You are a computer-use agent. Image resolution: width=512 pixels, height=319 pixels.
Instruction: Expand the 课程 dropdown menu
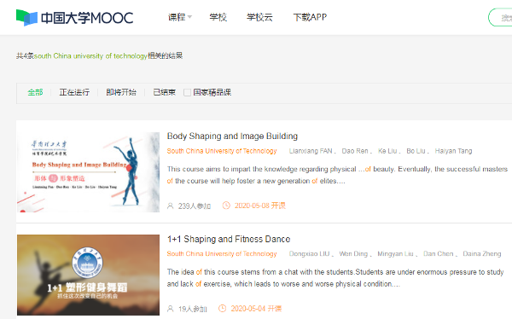180,17
